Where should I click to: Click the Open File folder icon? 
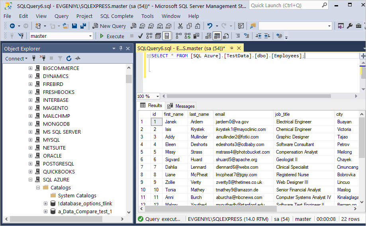66,26
